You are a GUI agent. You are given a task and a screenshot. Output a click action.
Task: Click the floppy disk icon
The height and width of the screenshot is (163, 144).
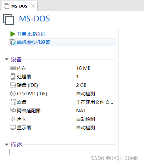[13, 102]
